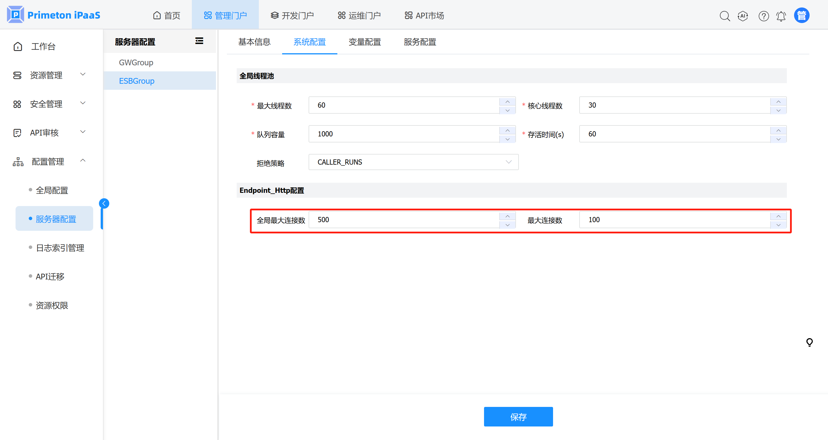This screenshot has height=440, width=828.
Task: Click the 队列容量 input field
Action: 404,134
